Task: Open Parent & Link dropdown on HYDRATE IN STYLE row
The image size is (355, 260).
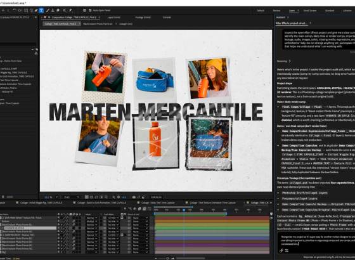Action: click(140, 228)
